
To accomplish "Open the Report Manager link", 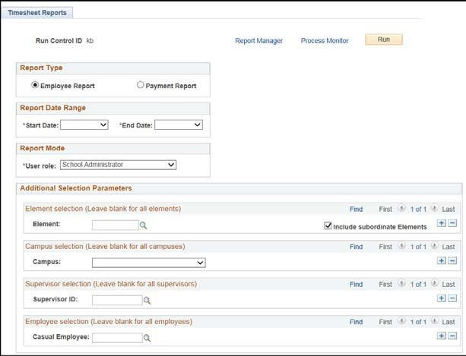I will click(x=258, y=41).
